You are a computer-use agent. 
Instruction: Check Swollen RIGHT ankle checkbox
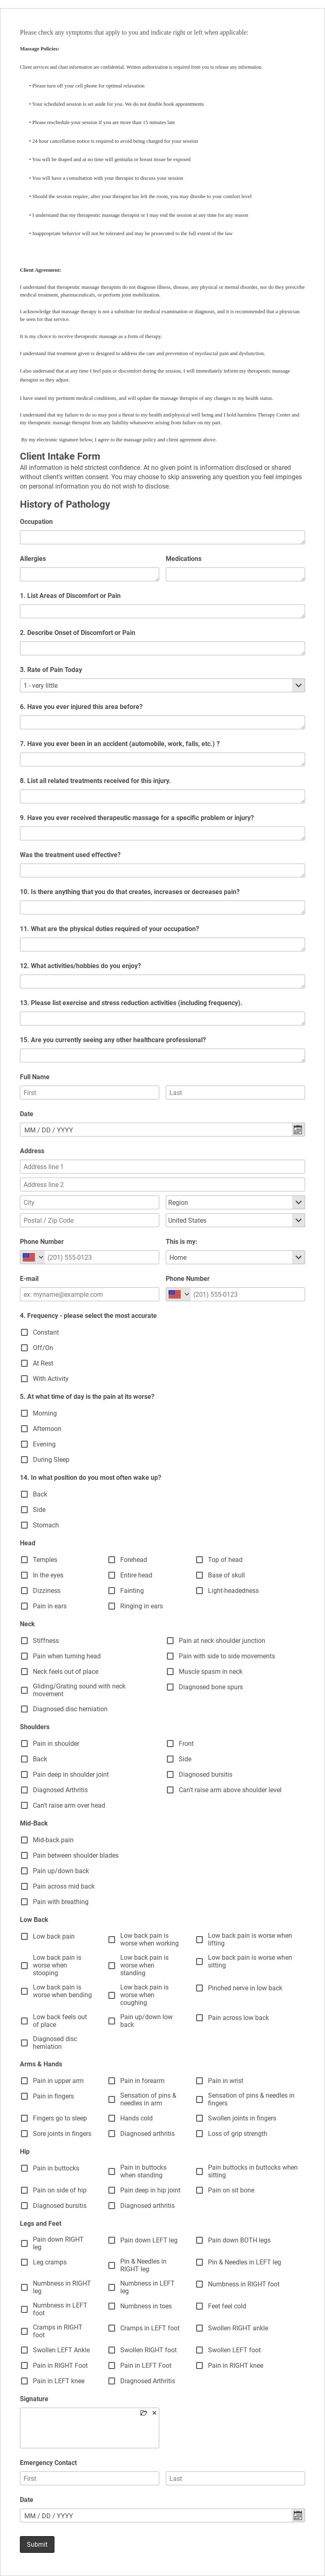tap(200, 2328)
